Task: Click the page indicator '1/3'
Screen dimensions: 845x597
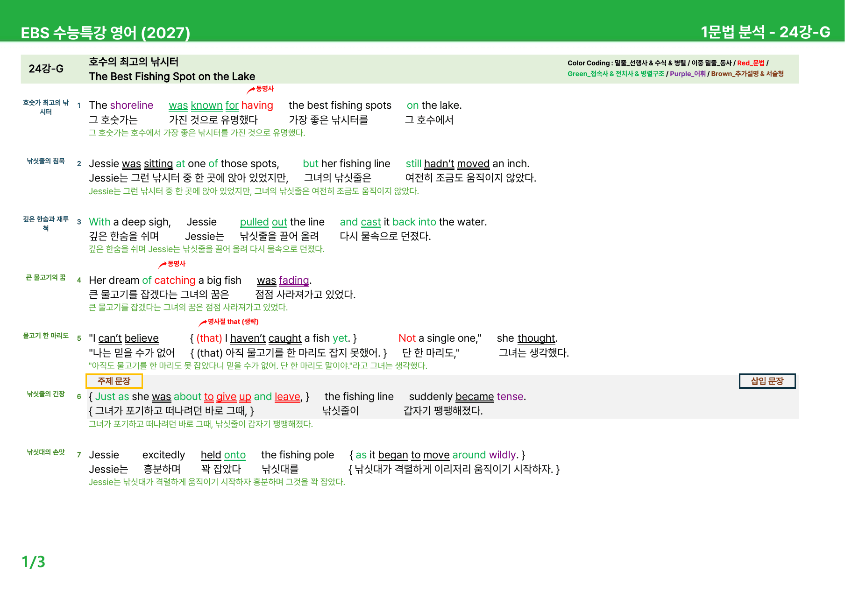Action: [34, 562]
